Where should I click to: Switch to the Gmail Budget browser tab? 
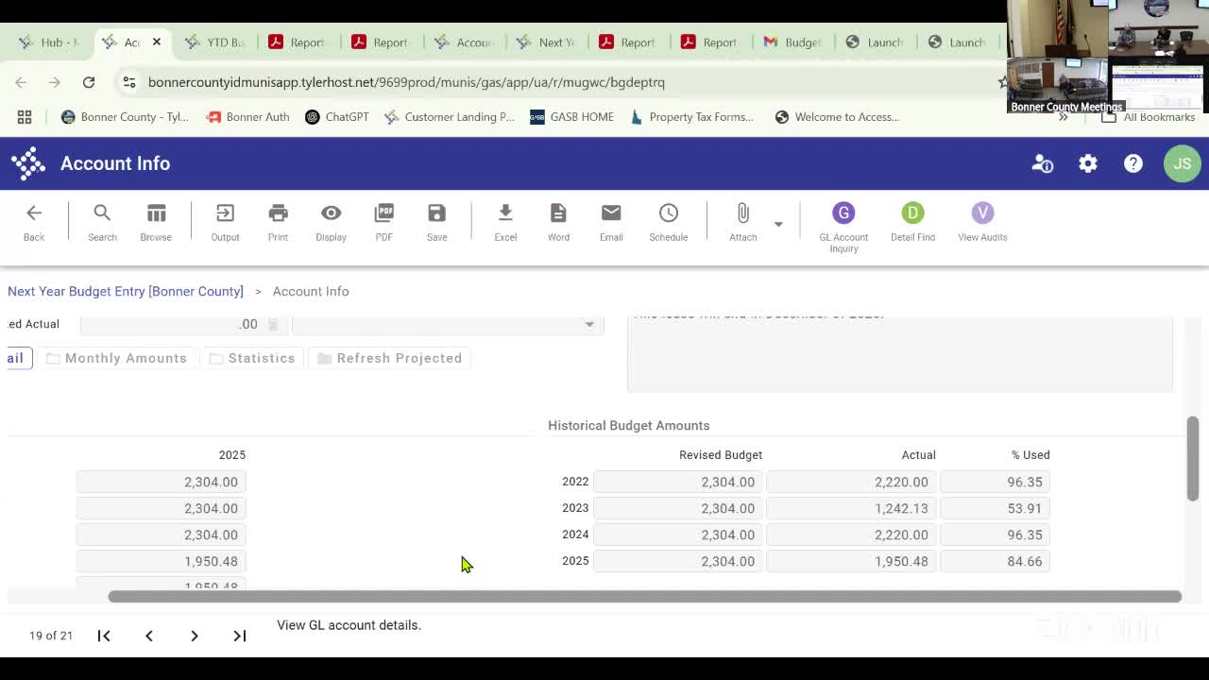click(792, 42)
